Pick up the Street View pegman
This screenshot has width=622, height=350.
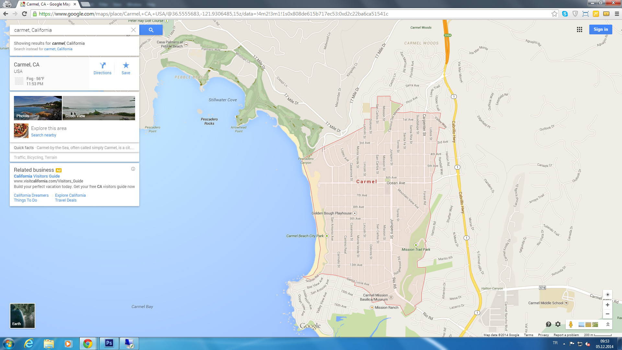point(571,324)
